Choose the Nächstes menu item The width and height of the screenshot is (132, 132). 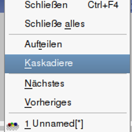[x=67, y=83]
